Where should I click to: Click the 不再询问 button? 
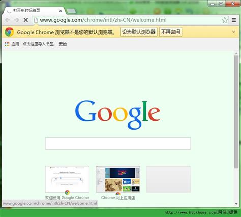170,32
